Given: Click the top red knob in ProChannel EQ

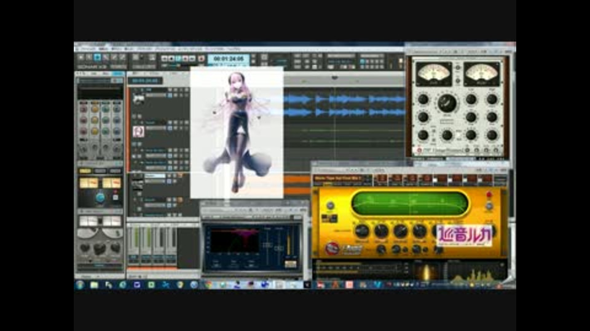Looking at the screenshot, I should pos(84,109).
